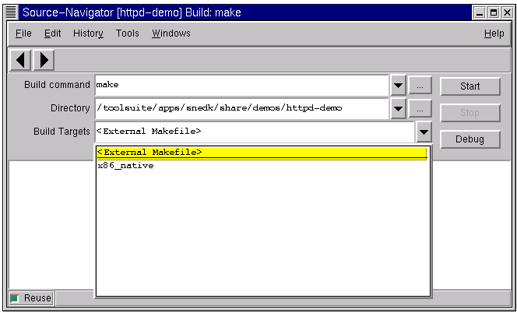Open the Help menu
Screen dimensions: 517x313
[x=494, y=33]
